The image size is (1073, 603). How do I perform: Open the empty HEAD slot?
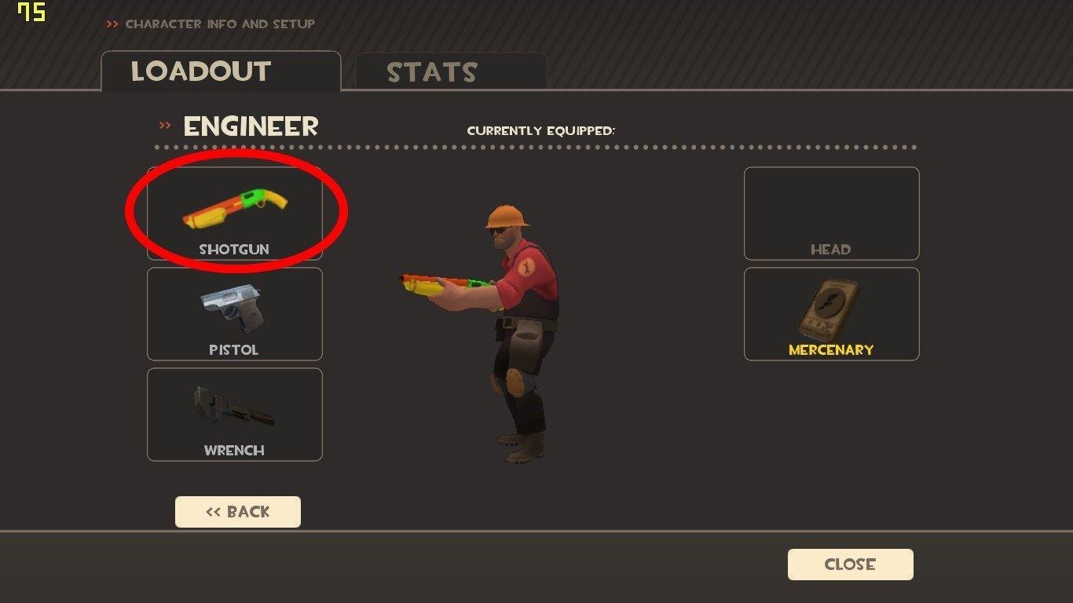[831, 214]
